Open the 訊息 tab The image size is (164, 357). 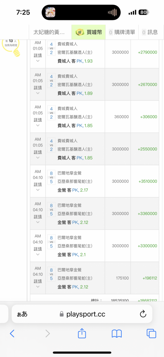(x=150, y=32)
